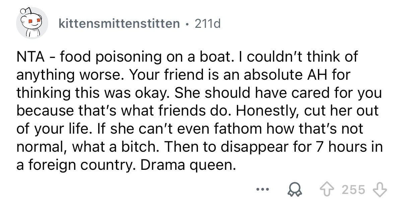Open kittensmittenstitten's user profile
This screenshot has height=205, width=404.
(x=119, y=23)
